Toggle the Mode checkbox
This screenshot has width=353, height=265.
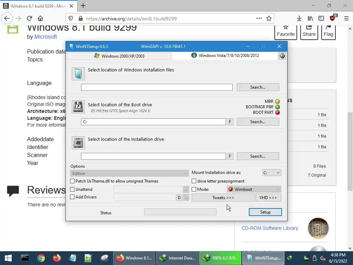click(194, 189)
